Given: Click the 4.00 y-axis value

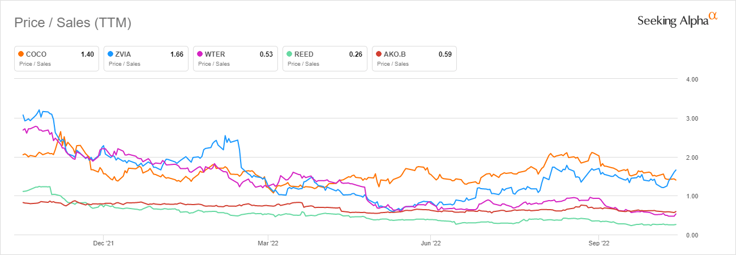Looking at the screenshot, I should tap(691, 79).
